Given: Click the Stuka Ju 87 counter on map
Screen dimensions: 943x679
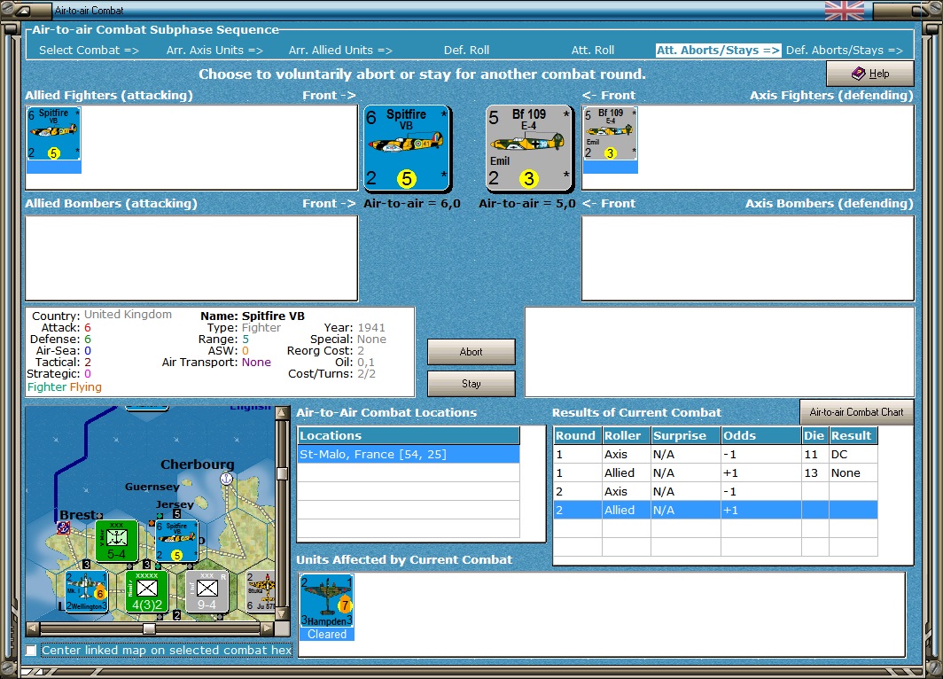Looking at the screenshot, I should 261,592.
